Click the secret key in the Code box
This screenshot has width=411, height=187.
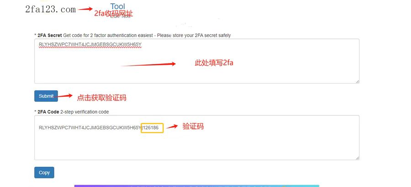tap(90, 128)
